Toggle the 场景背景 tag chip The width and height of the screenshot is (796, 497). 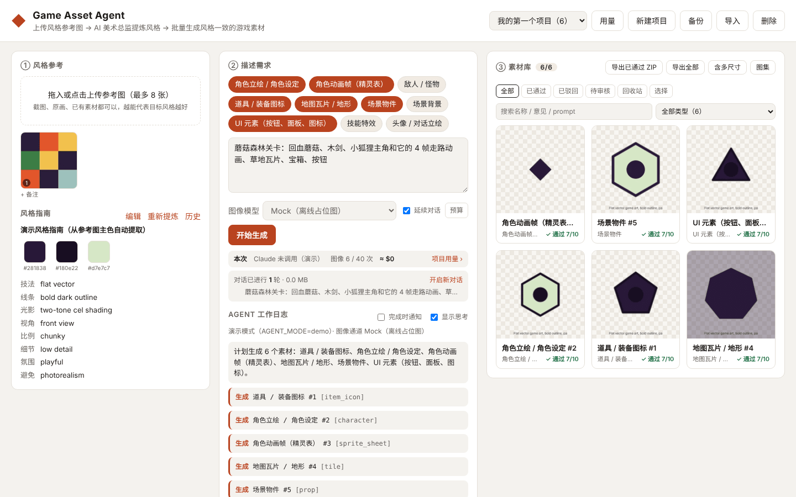point(427,104)
